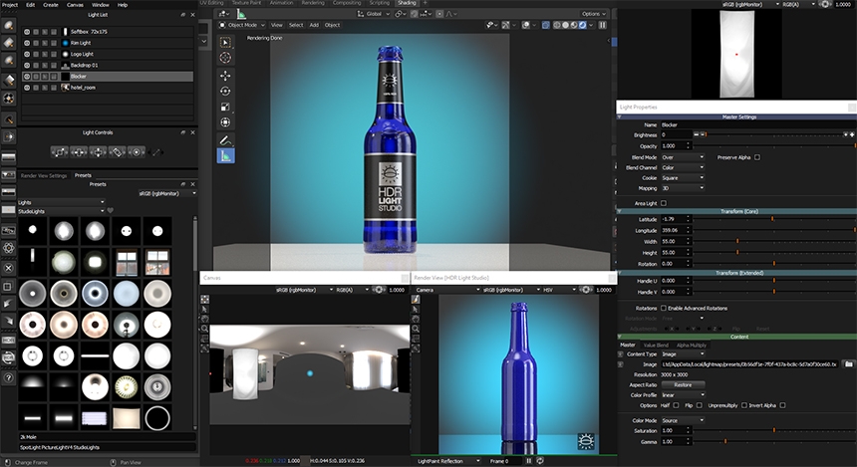Open the Create menu

click(x=50, y=4)
